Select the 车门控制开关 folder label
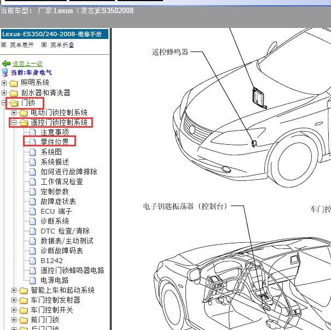The width and height of the screenshot is (331, 330). [52, 310]
